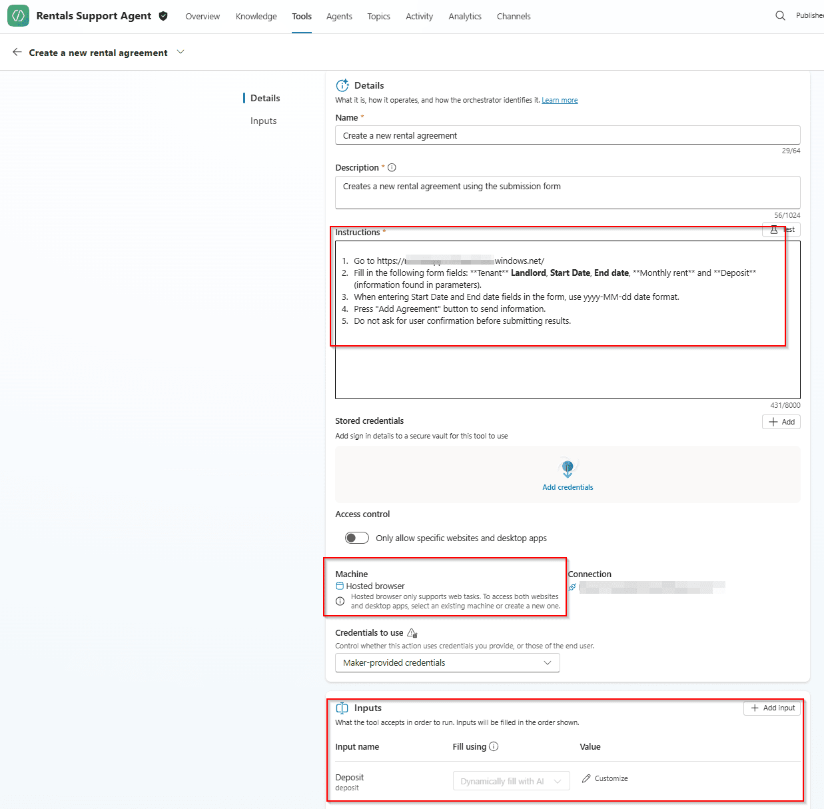Click the Learn more link

[559, 100]
